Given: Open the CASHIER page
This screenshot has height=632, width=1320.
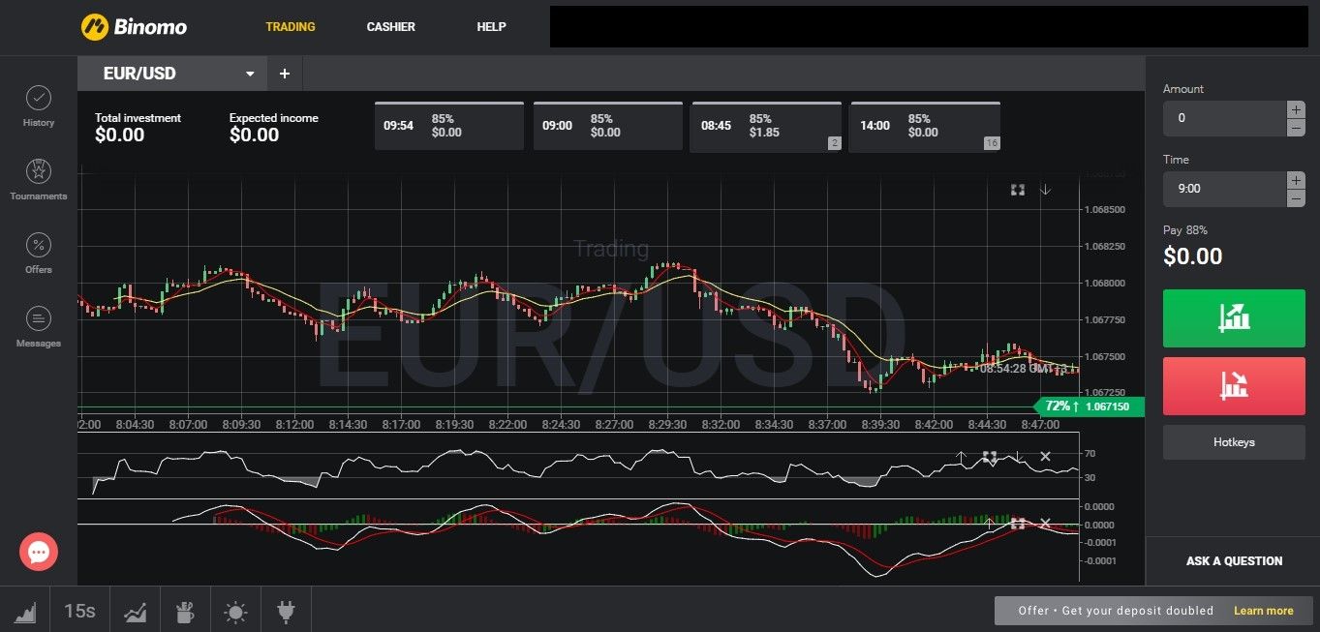Looking at the screenshot, I should click(x=391, y=26).
